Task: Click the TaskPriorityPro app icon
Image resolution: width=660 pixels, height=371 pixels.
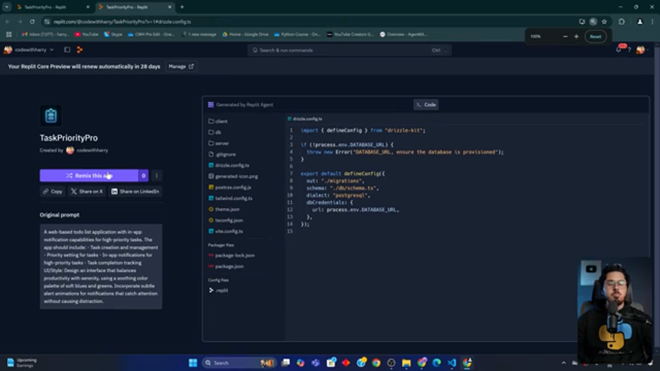Action: (51, 115)
